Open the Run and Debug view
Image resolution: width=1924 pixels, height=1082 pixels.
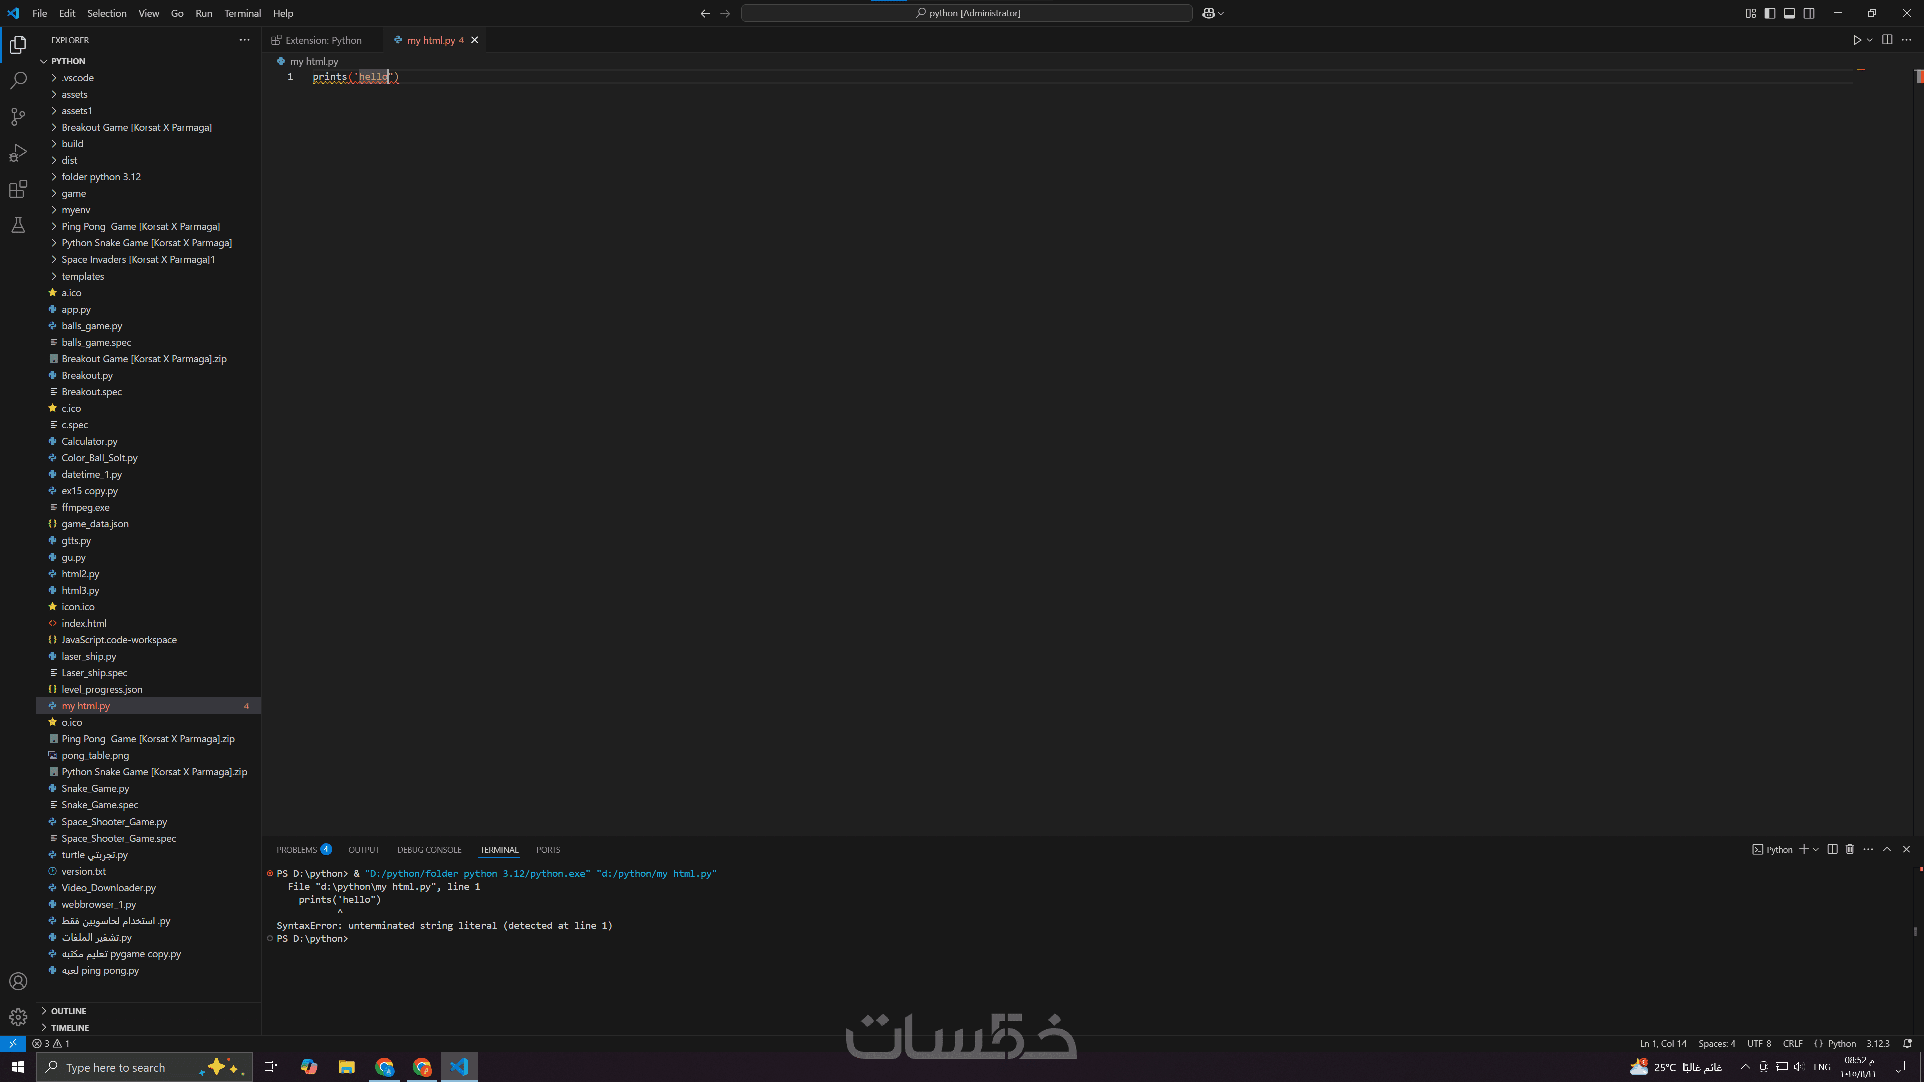pyautogui.click(x=18, y=153)
